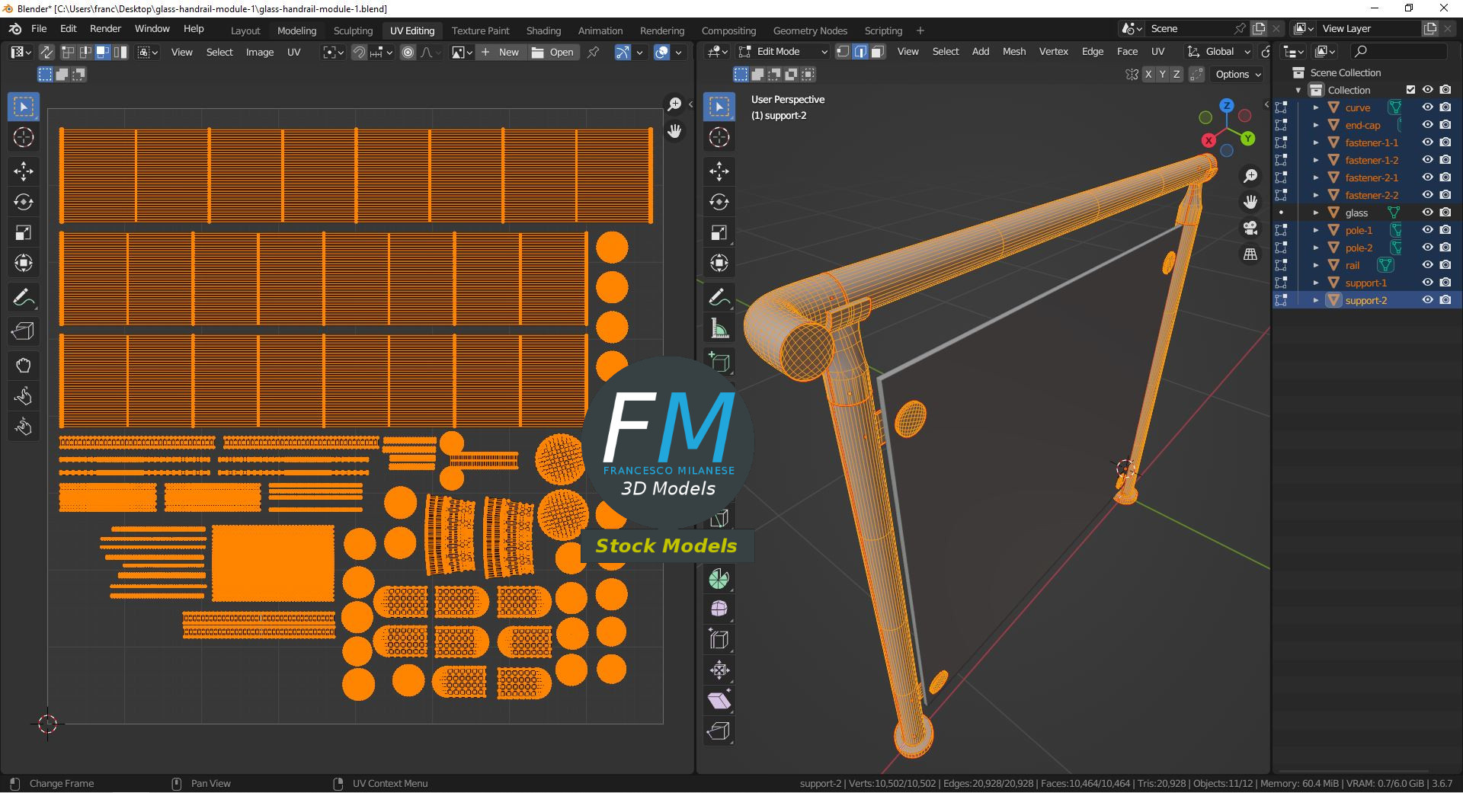Click the 3D viewport zoom magnifier icon
The width and height of the screenshot is (1463, 793).
click(1250, 176)
